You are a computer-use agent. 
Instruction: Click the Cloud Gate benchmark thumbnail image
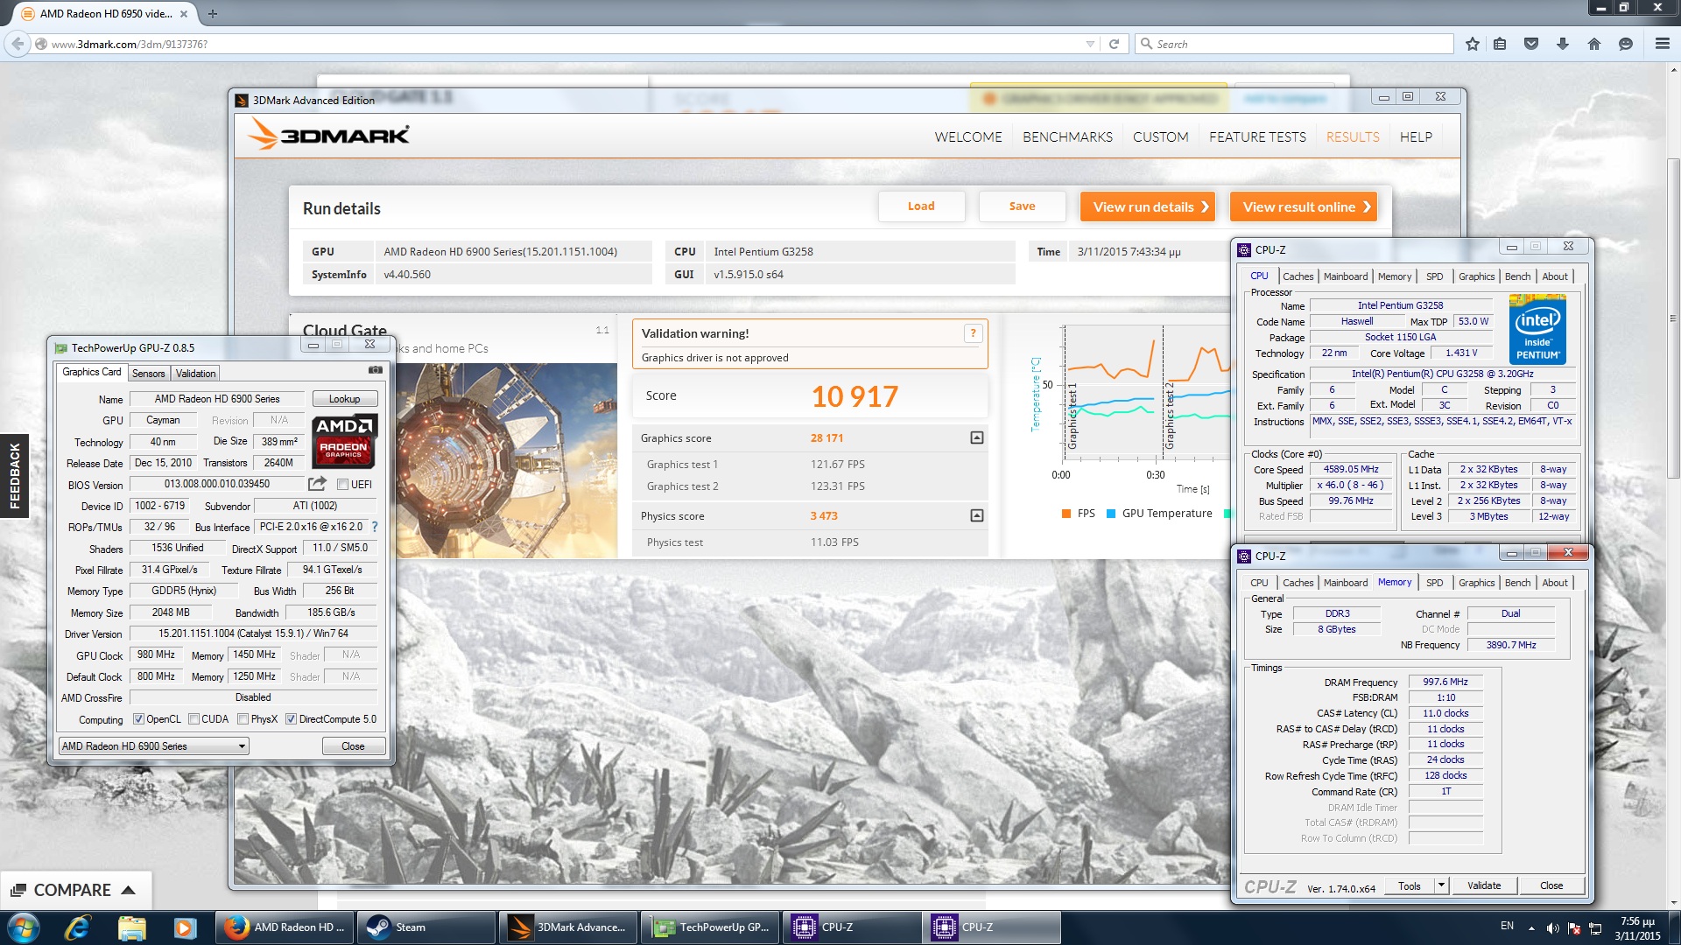(x=506, y=460)
